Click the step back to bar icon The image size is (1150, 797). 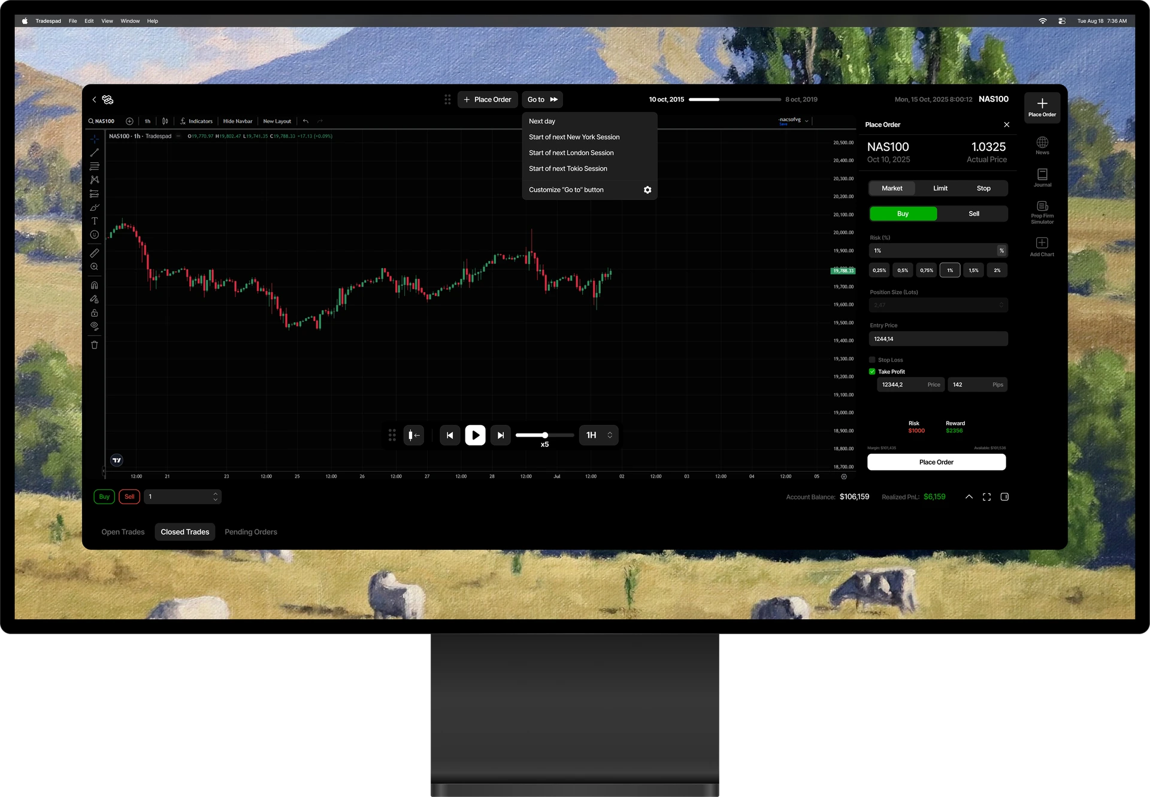pos(414,435)
